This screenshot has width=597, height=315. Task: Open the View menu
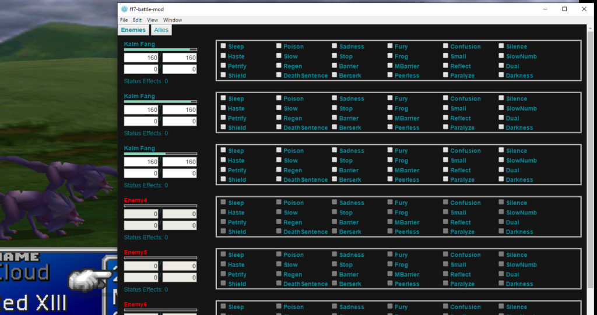pos(152,20)
